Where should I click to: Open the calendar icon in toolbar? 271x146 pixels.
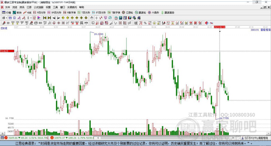[x=116, y=18]
